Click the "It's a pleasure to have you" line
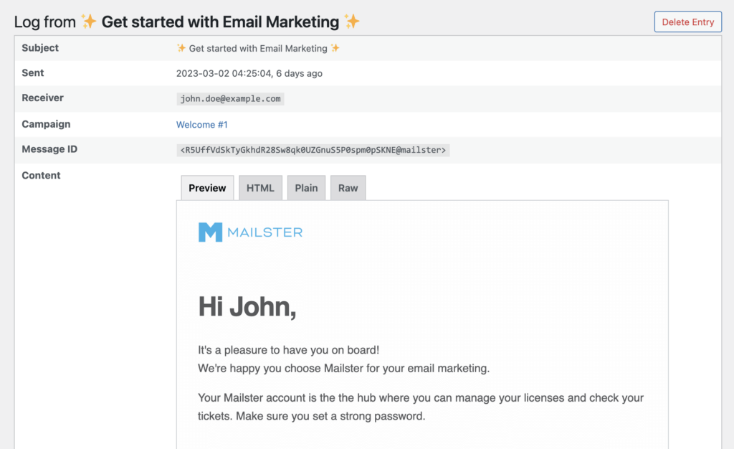The width and height of the screenshot is (734, 449). click(288, 350)
